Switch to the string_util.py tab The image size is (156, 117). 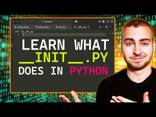tap(22, 27)
